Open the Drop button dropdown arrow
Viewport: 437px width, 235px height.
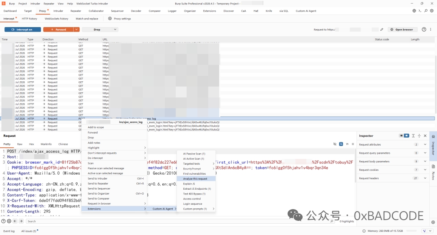click(x=115, y=30)
